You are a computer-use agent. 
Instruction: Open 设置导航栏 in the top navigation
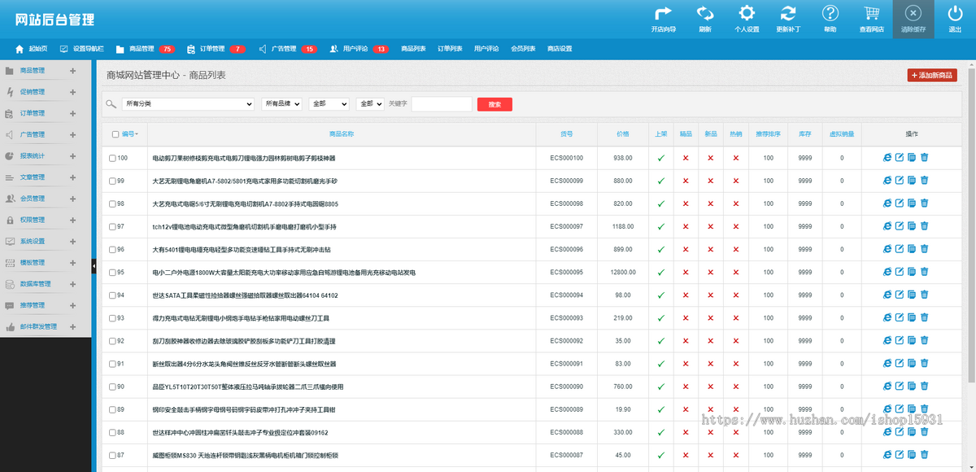[81, 49]
